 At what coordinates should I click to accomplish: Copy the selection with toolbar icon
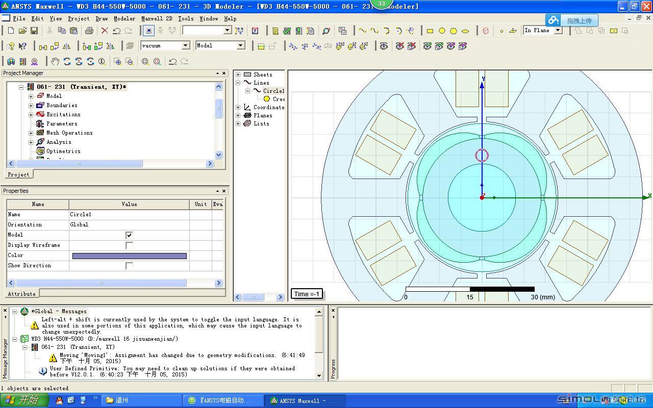(x=61, y=31)
